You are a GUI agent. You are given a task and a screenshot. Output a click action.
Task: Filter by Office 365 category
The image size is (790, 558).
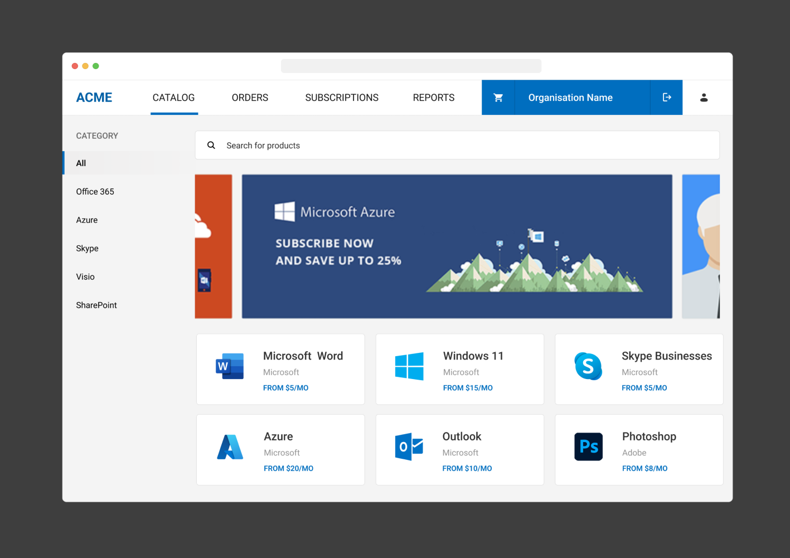(95, 192)
